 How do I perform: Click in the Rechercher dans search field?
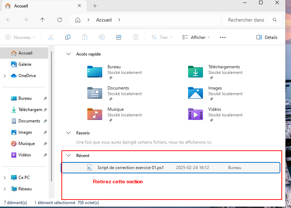(x=252, y=20)
